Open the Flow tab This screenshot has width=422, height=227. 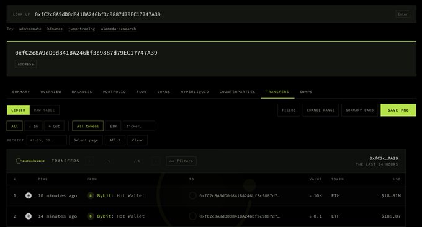tap(141, 92)
